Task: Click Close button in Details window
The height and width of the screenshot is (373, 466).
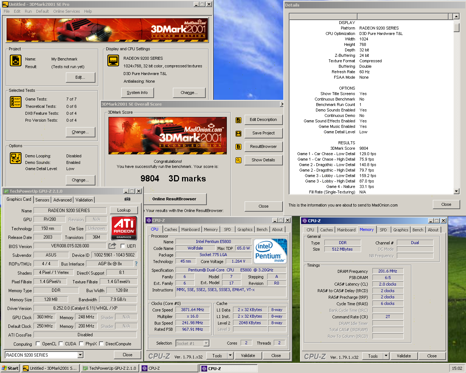Action: 446,204
